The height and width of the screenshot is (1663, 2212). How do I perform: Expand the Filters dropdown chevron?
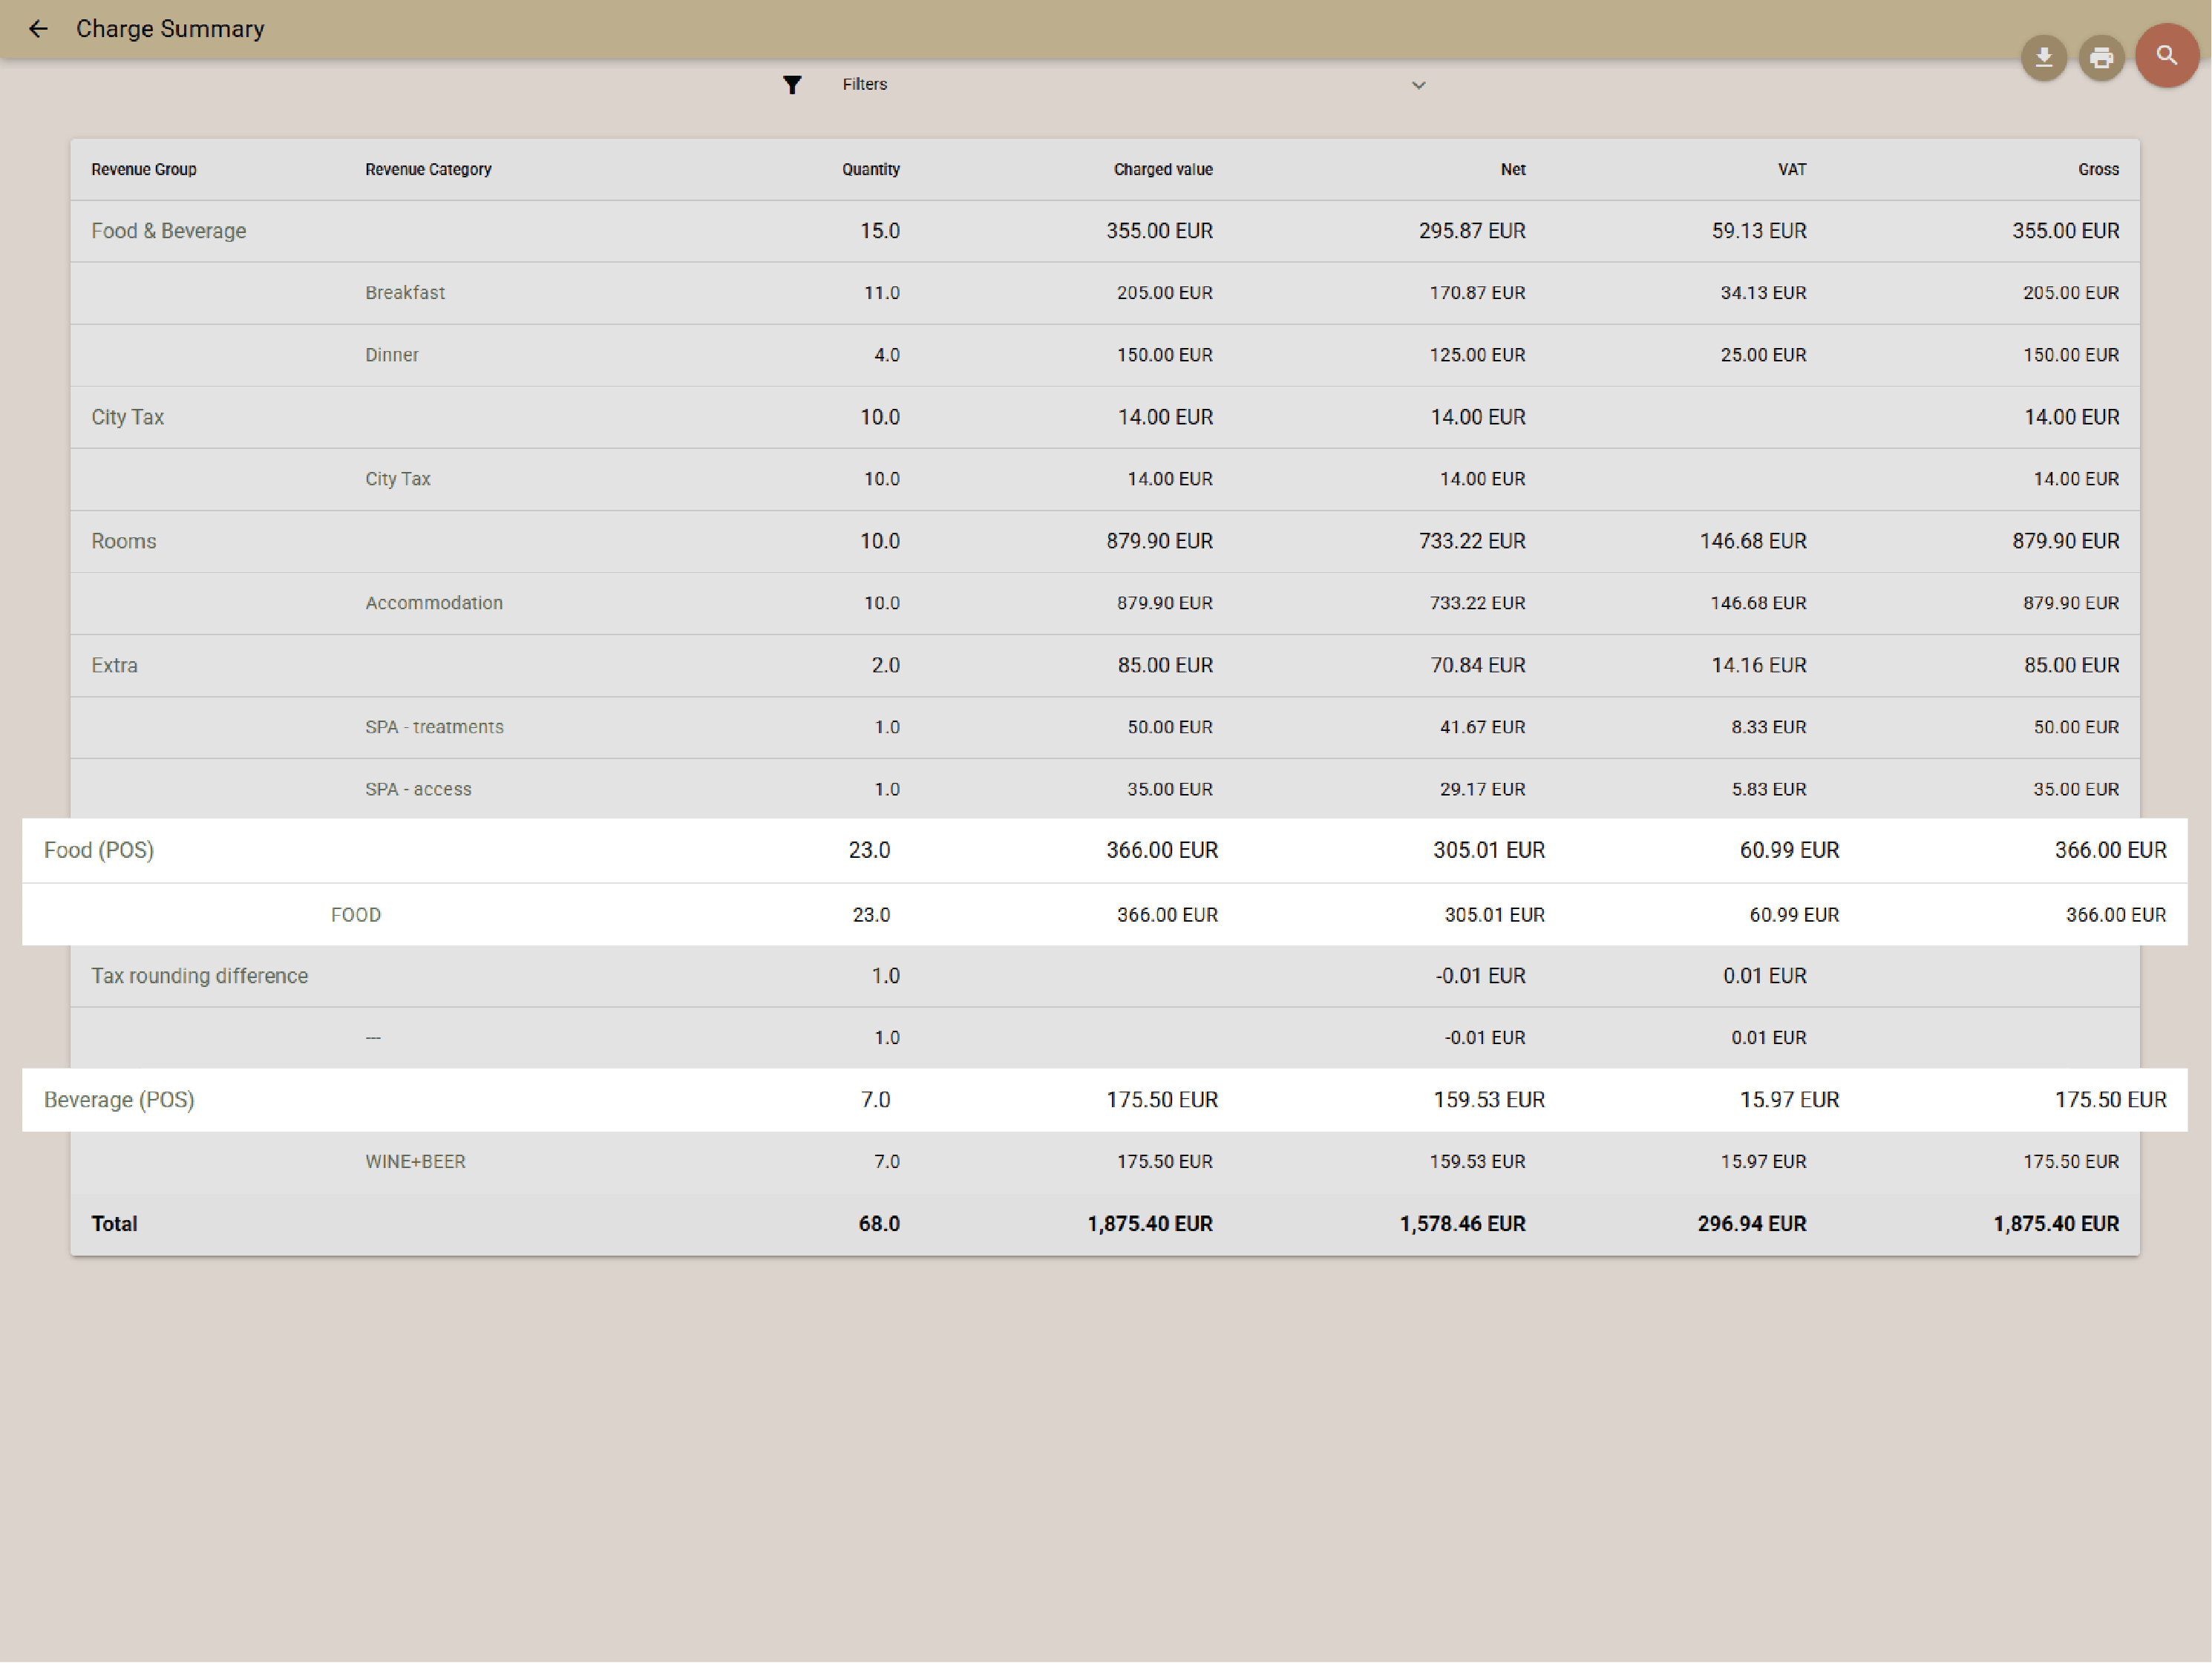click(1418, 85)
